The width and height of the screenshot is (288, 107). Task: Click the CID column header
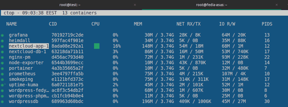tap(53, 24)
